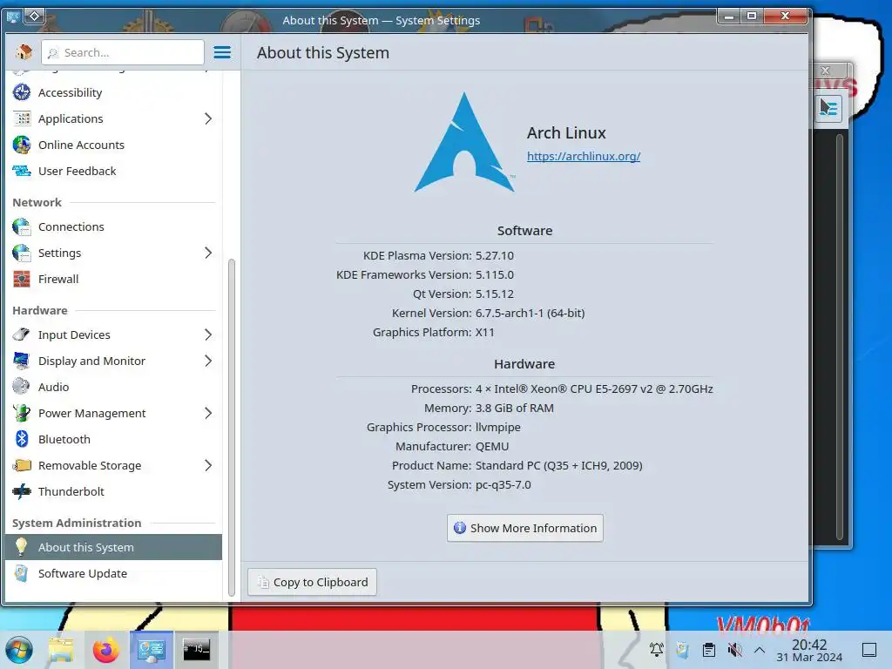Select the Software Update row label
Viewport: 892px width, 669px height.
(83, 573)
